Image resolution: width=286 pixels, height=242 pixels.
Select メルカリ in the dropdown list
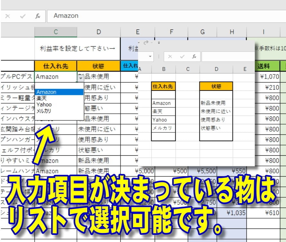[59, 111]
